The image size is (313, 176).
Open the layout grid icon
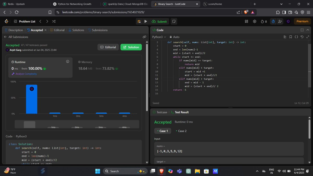tap(246, 21)
